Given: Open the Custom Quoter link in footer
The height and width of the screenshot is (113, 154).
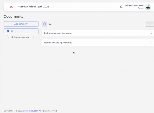Looking at the screenshot, I should point(30,111).
